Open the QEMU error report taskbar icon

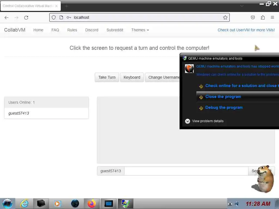(x=125, y=204)
